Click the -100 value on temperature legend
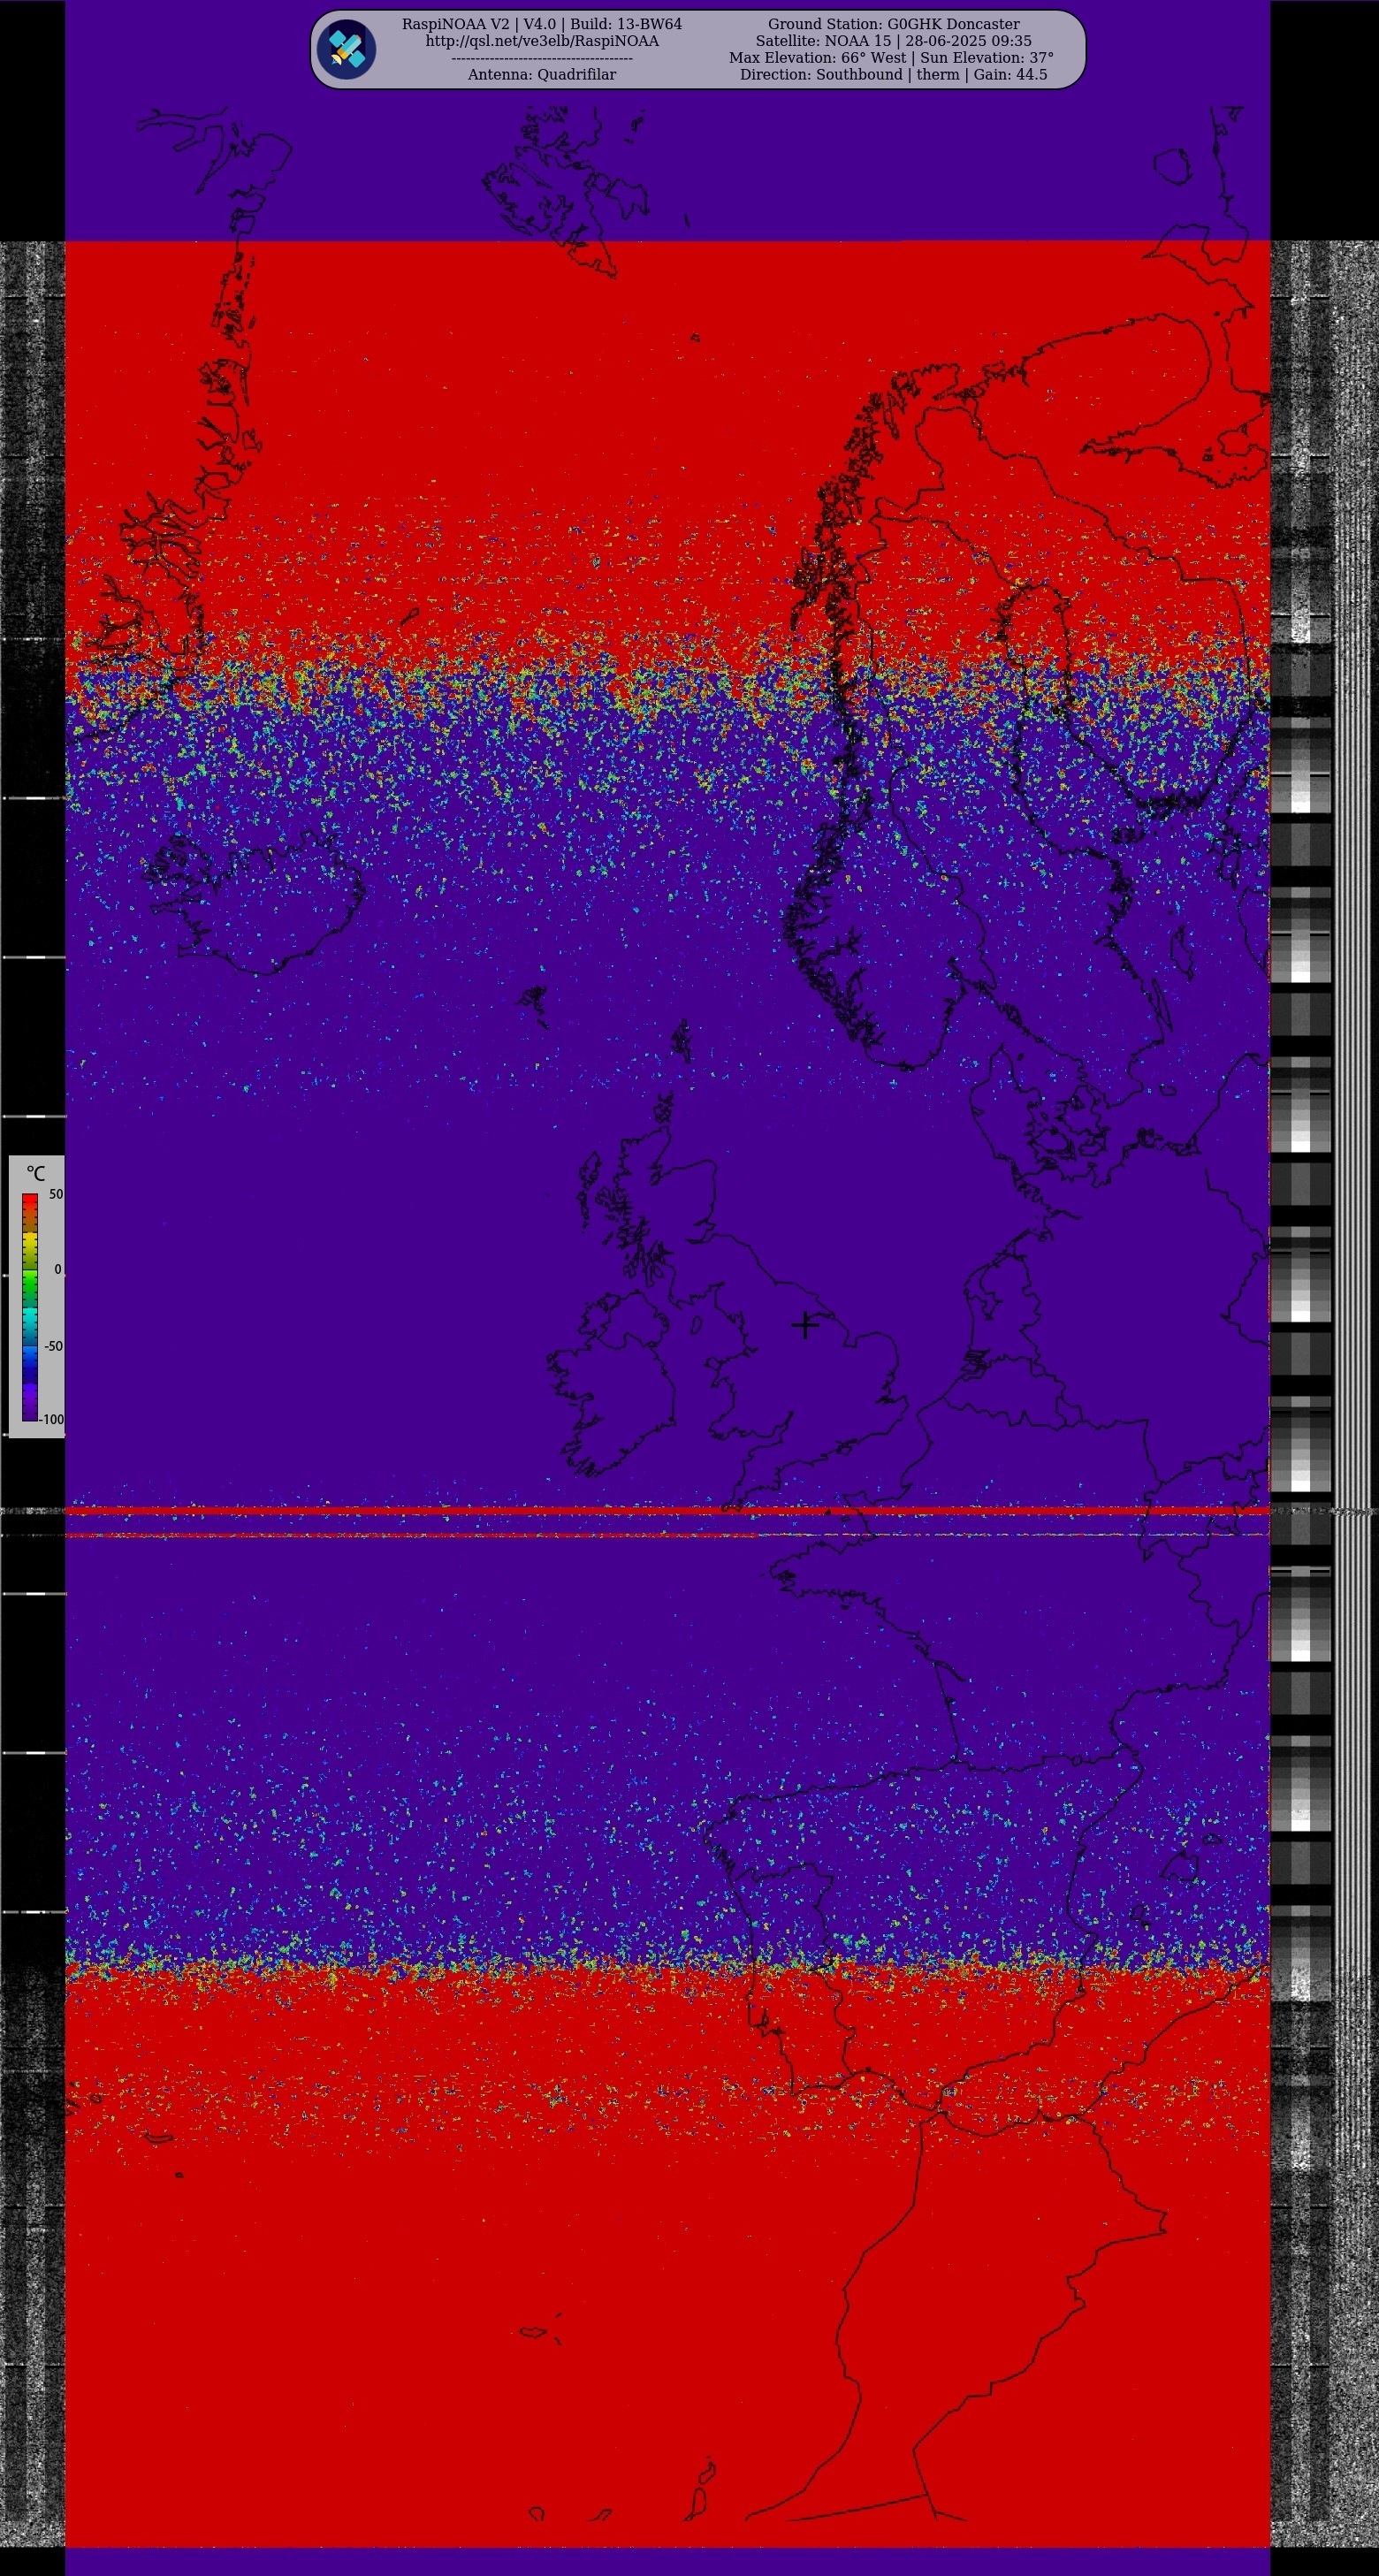Screen dimensions: 1379x2576 [x=52, y=1419]
